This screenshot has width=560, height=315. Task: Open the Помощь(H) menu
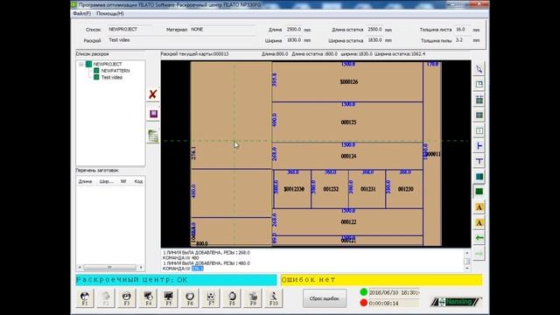(110, 14)
